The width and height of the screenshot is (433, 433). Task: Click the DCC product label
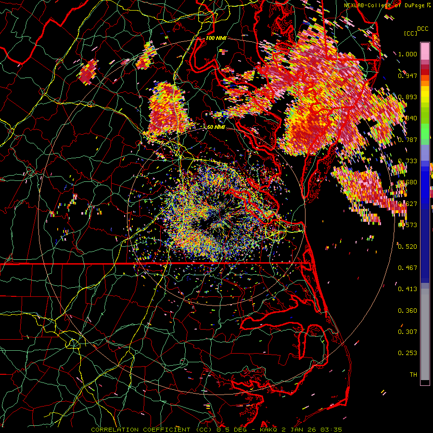coord(422,29)
